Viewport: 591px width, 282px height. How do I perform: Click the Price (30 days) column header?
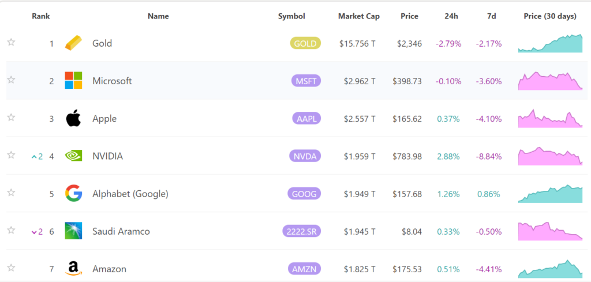pyautogui.click(x=550, y=16)
